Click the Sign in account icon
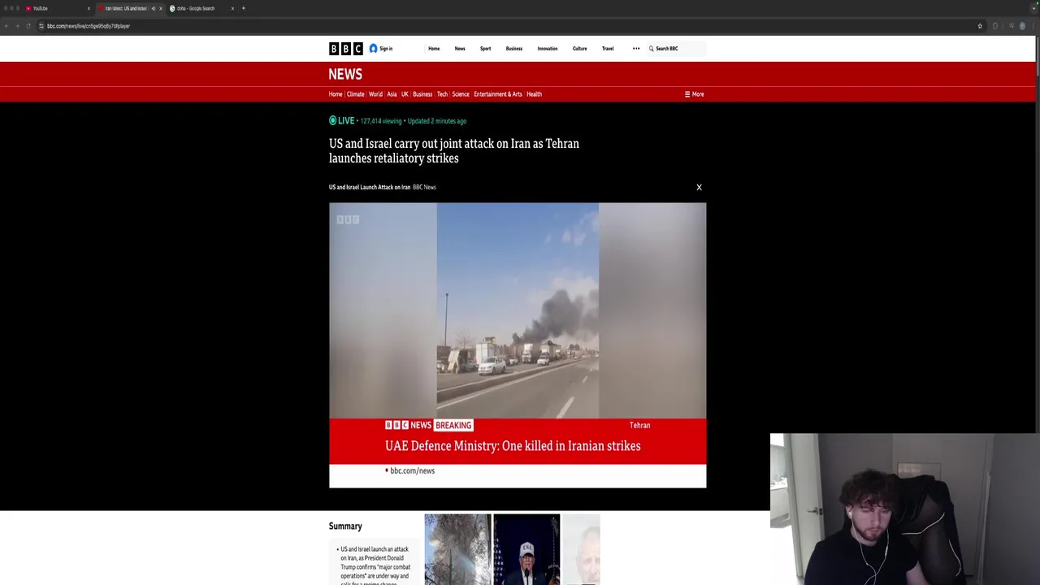 tap(373, 49)
